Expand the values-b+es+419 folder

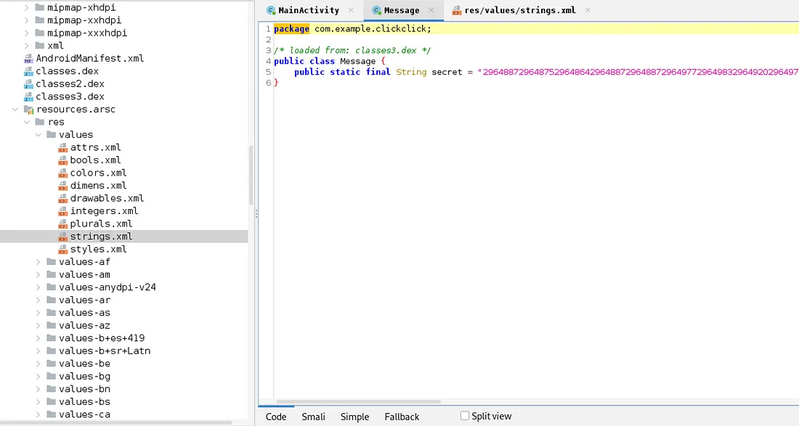(x=38, y=338)
